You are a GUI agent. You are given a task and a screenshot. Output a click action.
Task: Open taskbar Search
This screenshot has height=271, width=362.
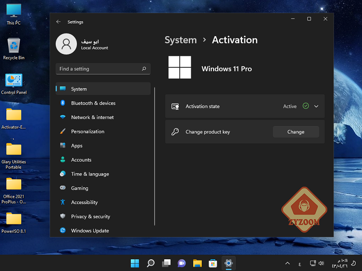pyautogui.click(x=151, y=263)
